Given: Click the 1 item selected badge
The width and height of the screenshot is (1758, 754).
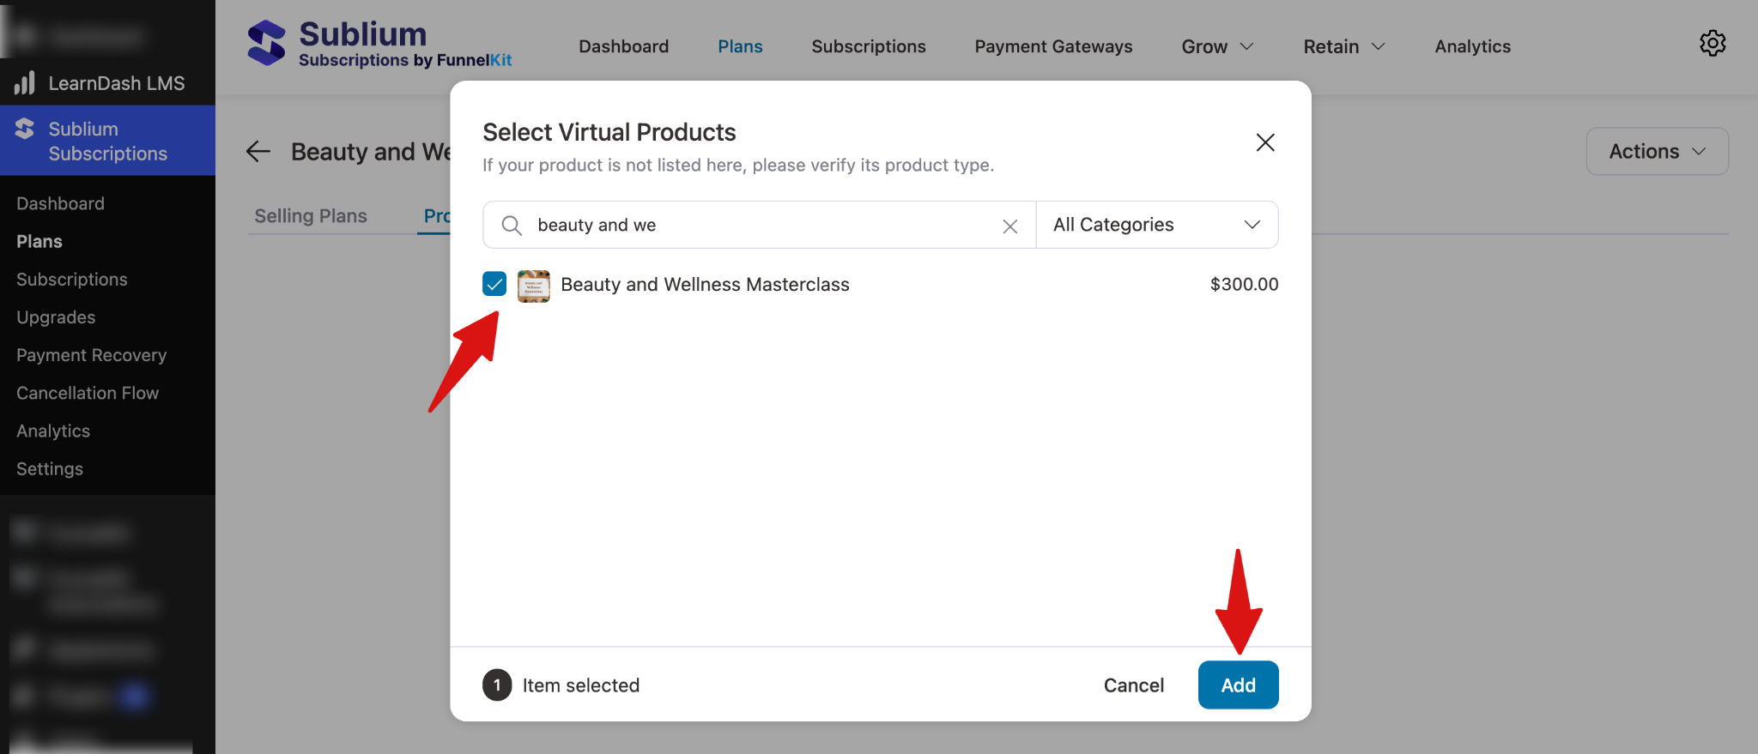Looking at the screenshot, I should coord(497,685).
